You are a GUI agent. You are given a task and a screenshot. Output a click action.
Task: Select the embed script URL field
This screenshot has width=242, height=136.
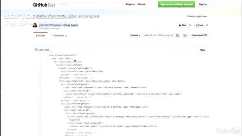coord(158,35)
